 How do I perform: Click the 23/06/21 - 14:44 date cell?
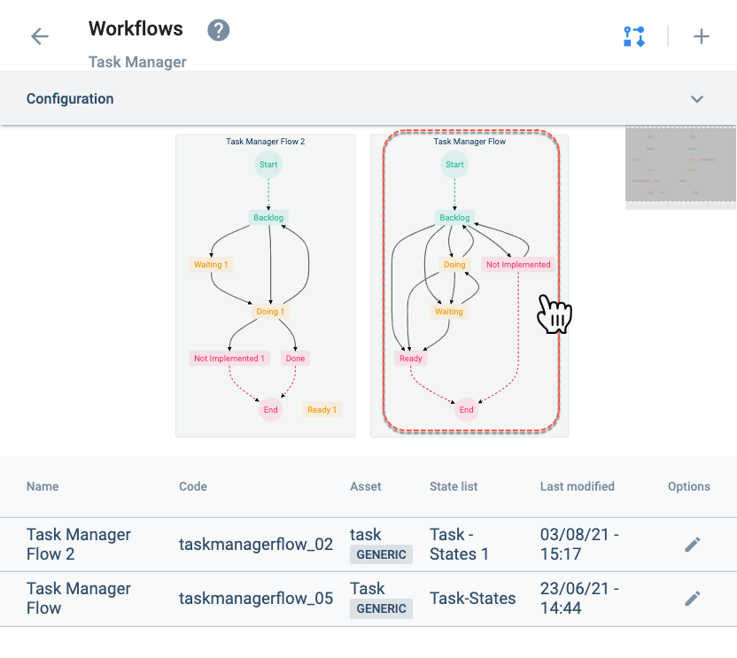(x=579, y=599)
